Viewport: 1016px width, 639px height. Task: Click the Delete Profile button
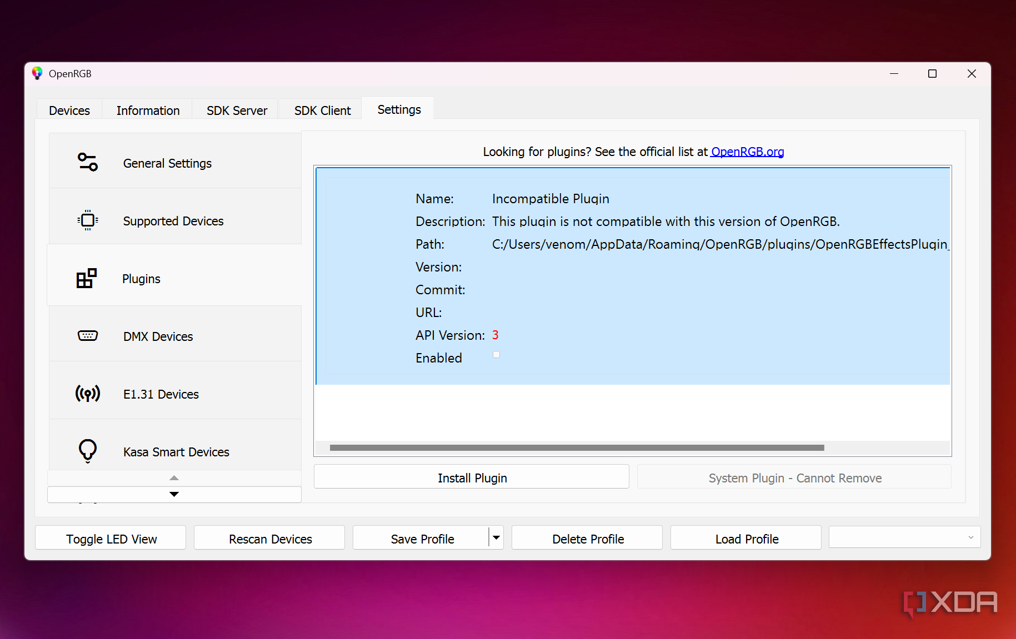[588, 539]
